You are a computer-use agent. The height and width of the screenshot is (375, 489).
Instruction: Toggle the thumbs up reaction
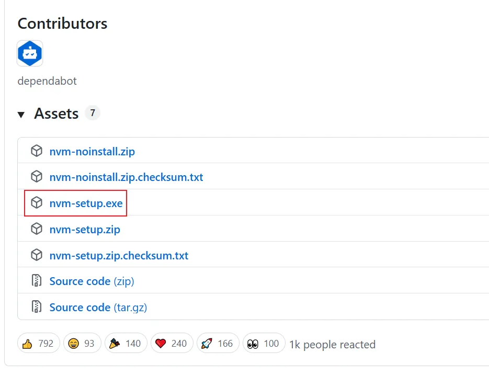pos(39,344)
